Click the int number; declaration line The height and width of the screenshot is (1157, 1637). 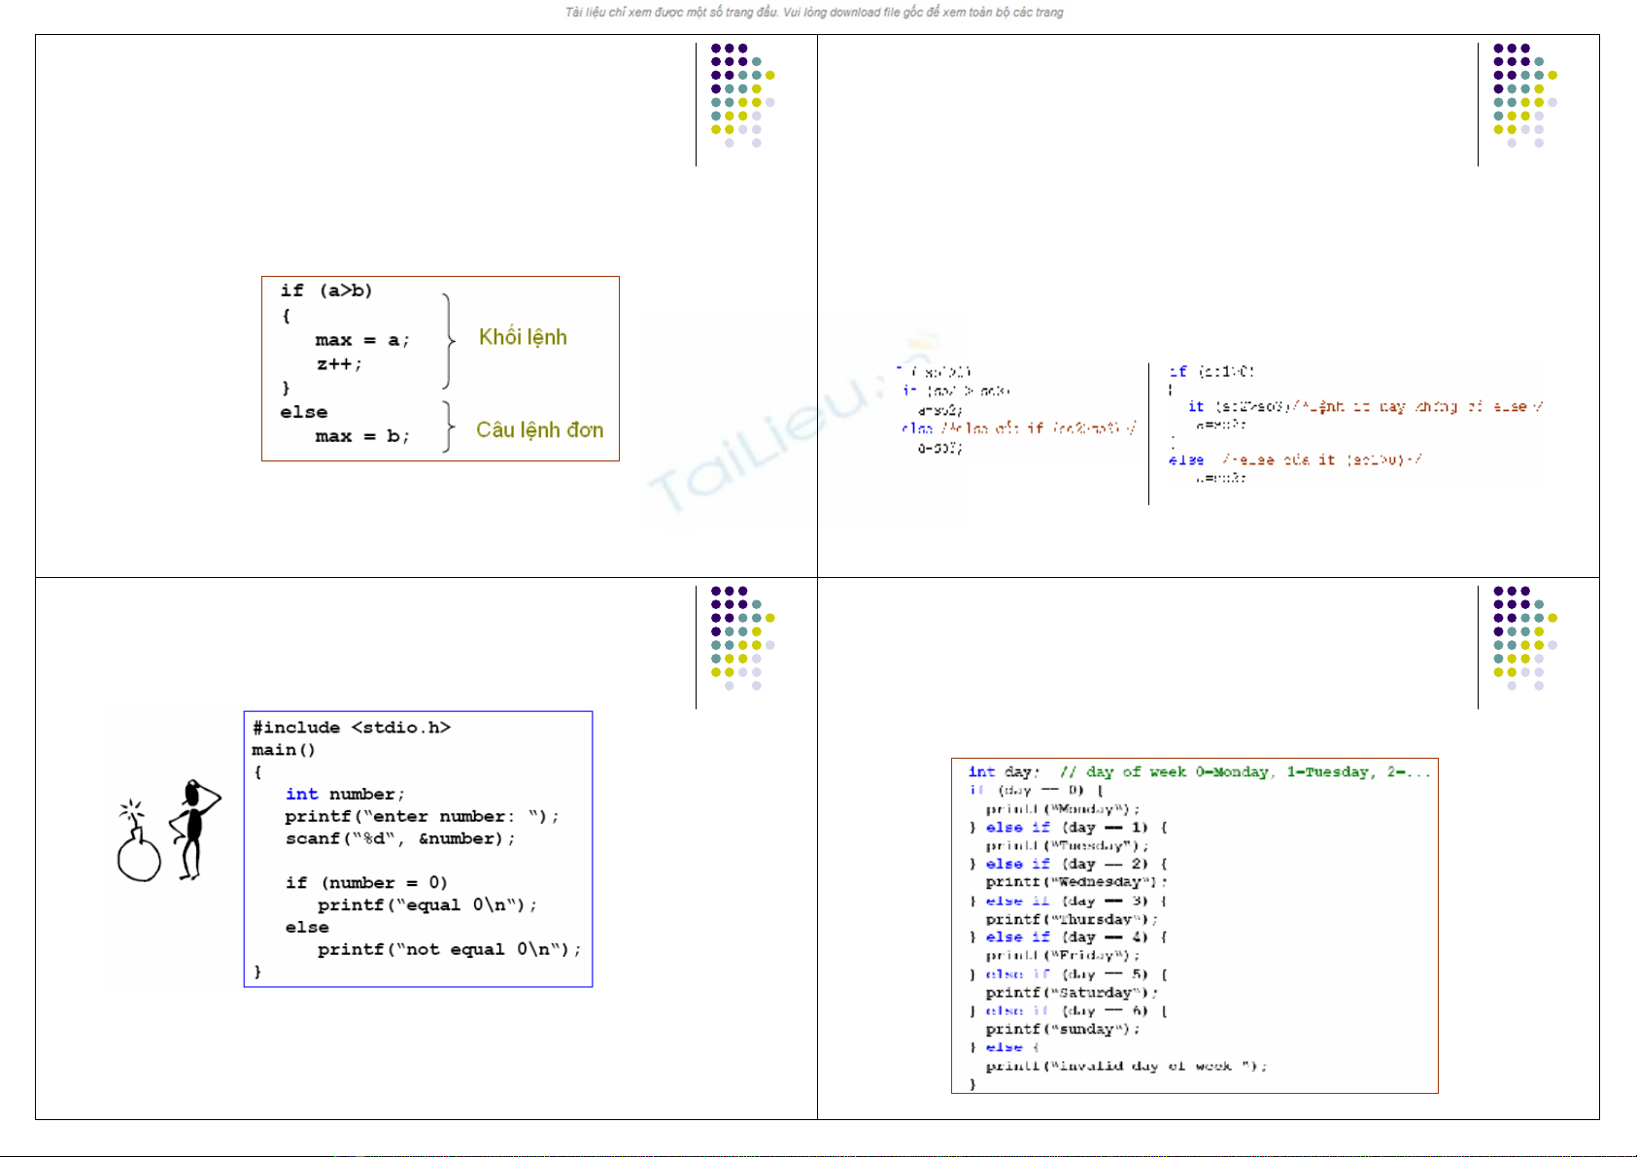coord(345,795)
